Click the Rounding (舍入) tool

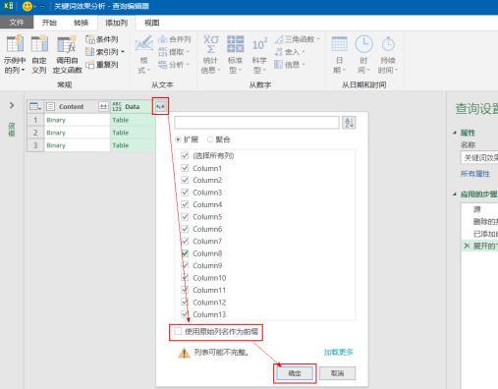point(290,52)
